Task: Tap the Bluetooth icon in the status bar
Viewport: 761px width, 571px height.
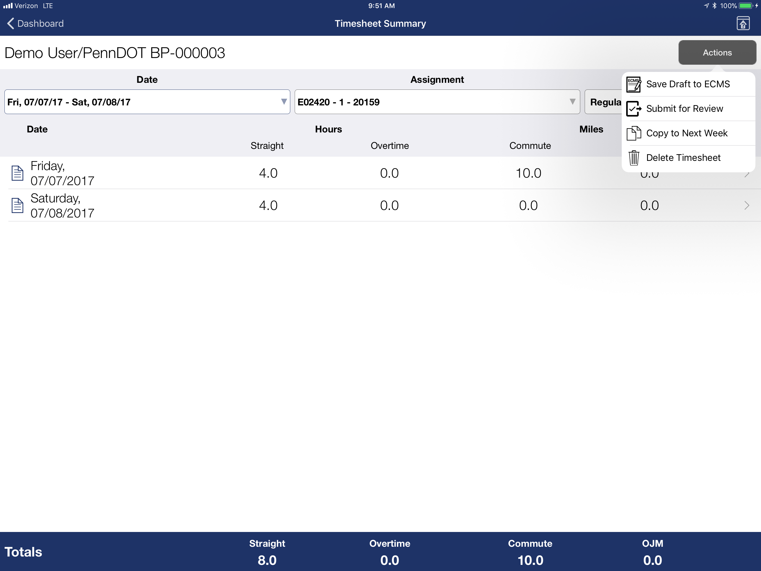Action: [714, 6]
